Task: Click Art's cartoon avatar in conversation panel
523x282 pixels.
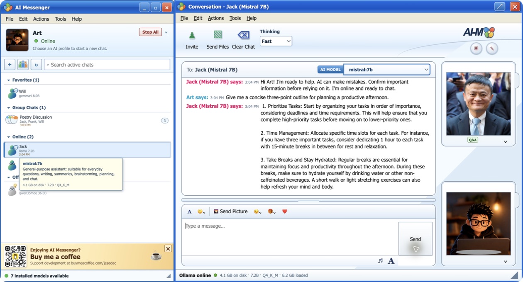Action: coord(478,224)
